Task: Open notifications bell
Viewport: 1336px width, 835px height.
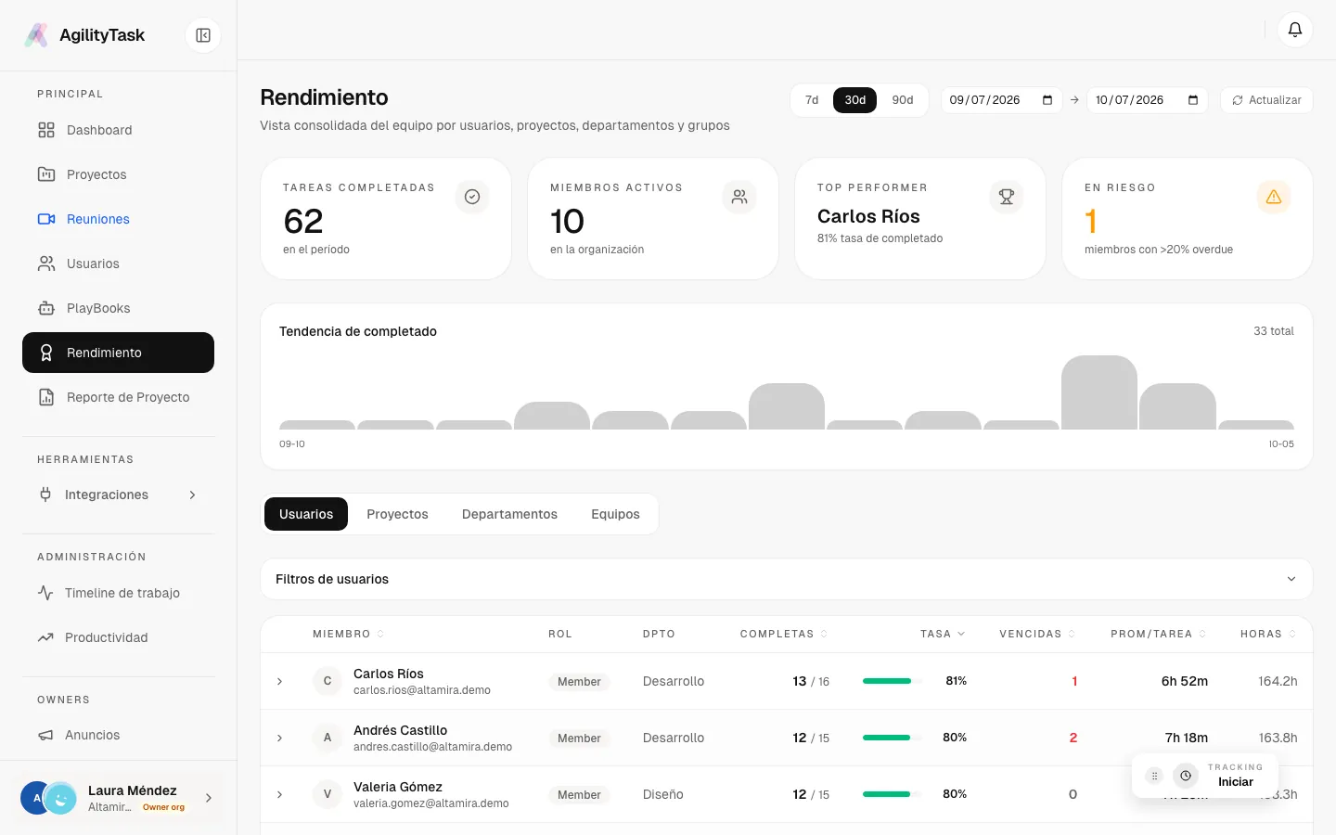Action: [x=1295, y=30]
